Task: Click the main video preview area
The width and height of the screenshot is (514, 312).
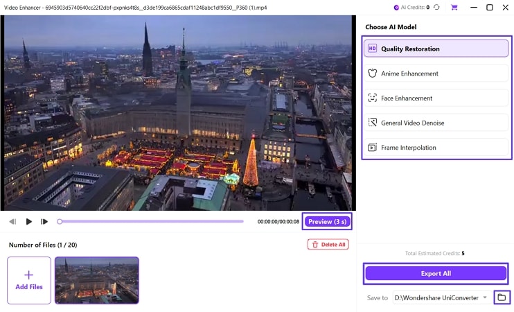Action: click(x=178, y=113)
